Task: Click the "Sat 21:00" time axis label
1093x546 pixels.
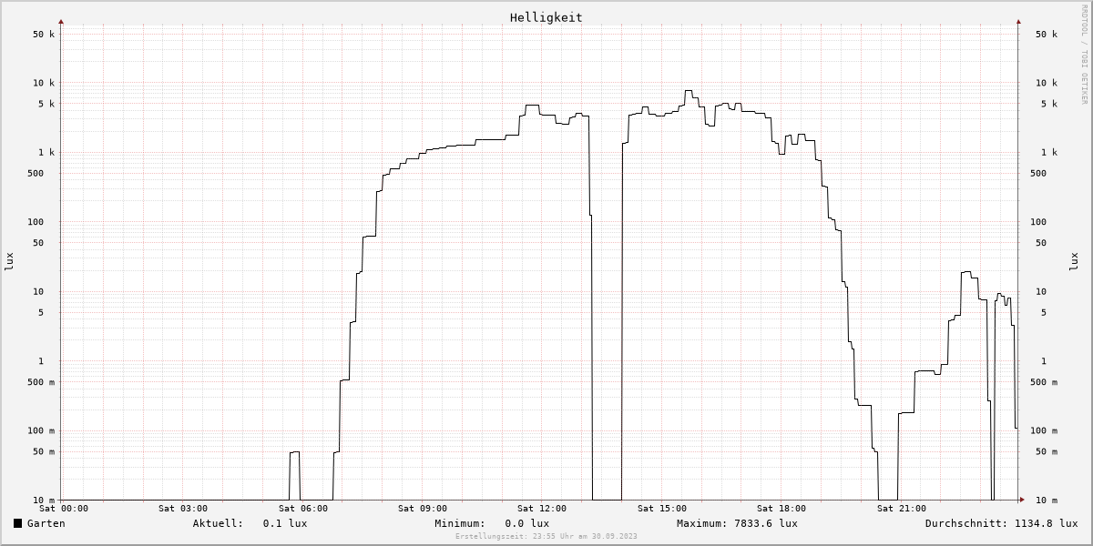Action: click(x=902, y=509)
